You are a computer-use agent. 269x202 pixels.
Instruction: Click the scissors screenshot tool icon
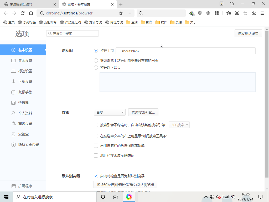pos(237,13)
